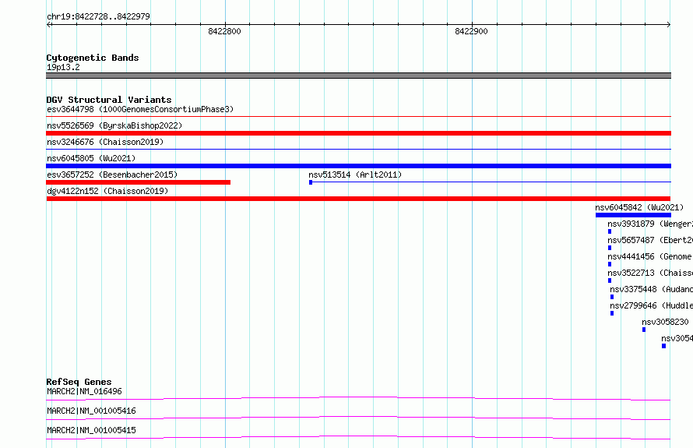Click the blue marker under nsv5657487
693x448 pixels.
610,248
